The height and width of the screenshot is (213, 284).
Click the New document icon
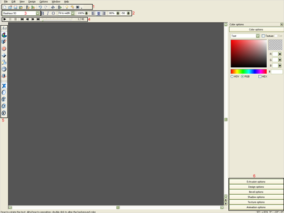(5, 7)
